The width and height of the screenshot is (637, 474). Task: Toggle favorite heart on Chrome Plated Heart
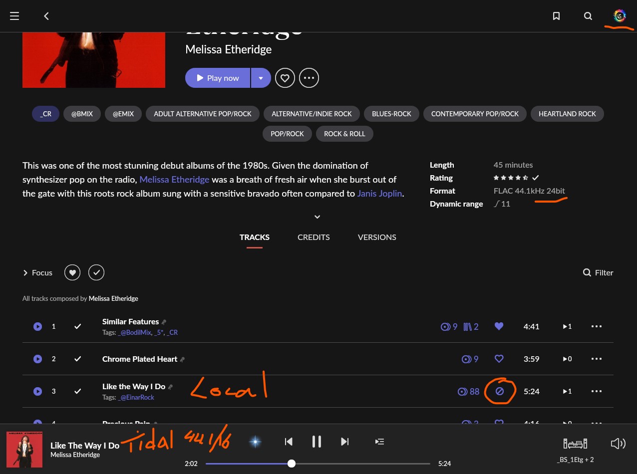pyautogui.click(x=499, y=359)
